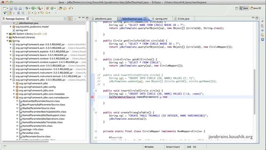
Task: Toggle Show Whitespace Characters icon
Action: pos(23,13)
